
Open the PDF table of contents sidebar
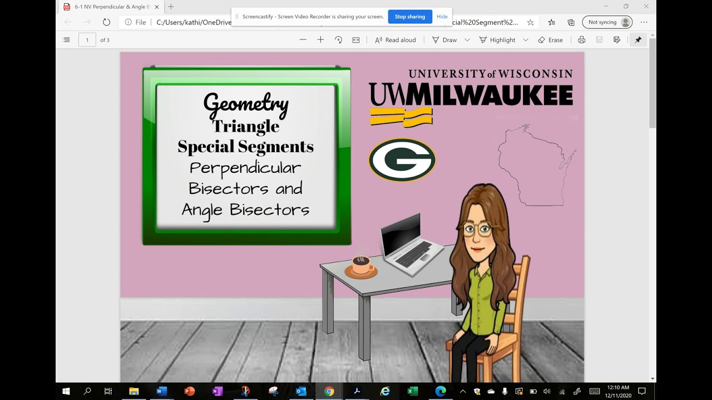coord(67,40)
